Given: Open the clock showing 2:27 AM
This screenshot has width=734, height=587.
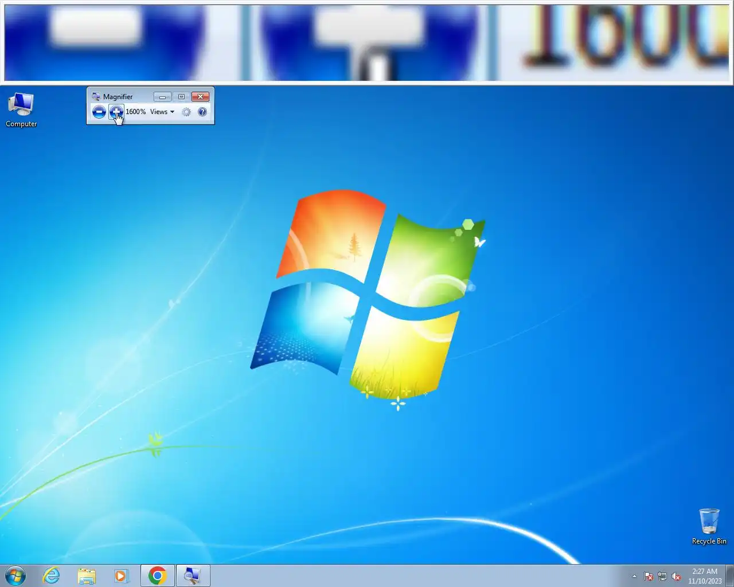Looking at the screenshot, I should pyautogui.click(x=705, y=576).
